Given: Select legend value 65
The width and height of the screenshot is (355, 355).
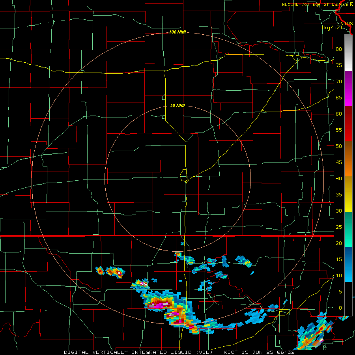Looking at the screenshot, I should 339,97.
